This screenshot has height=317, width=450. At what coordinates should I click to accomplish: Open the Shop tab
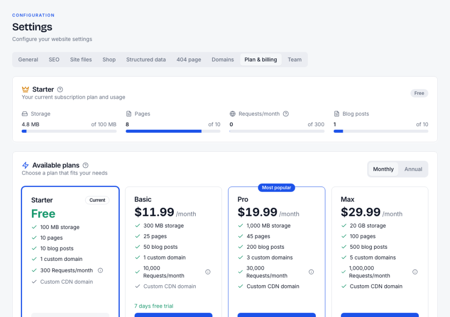pos(109,60)
